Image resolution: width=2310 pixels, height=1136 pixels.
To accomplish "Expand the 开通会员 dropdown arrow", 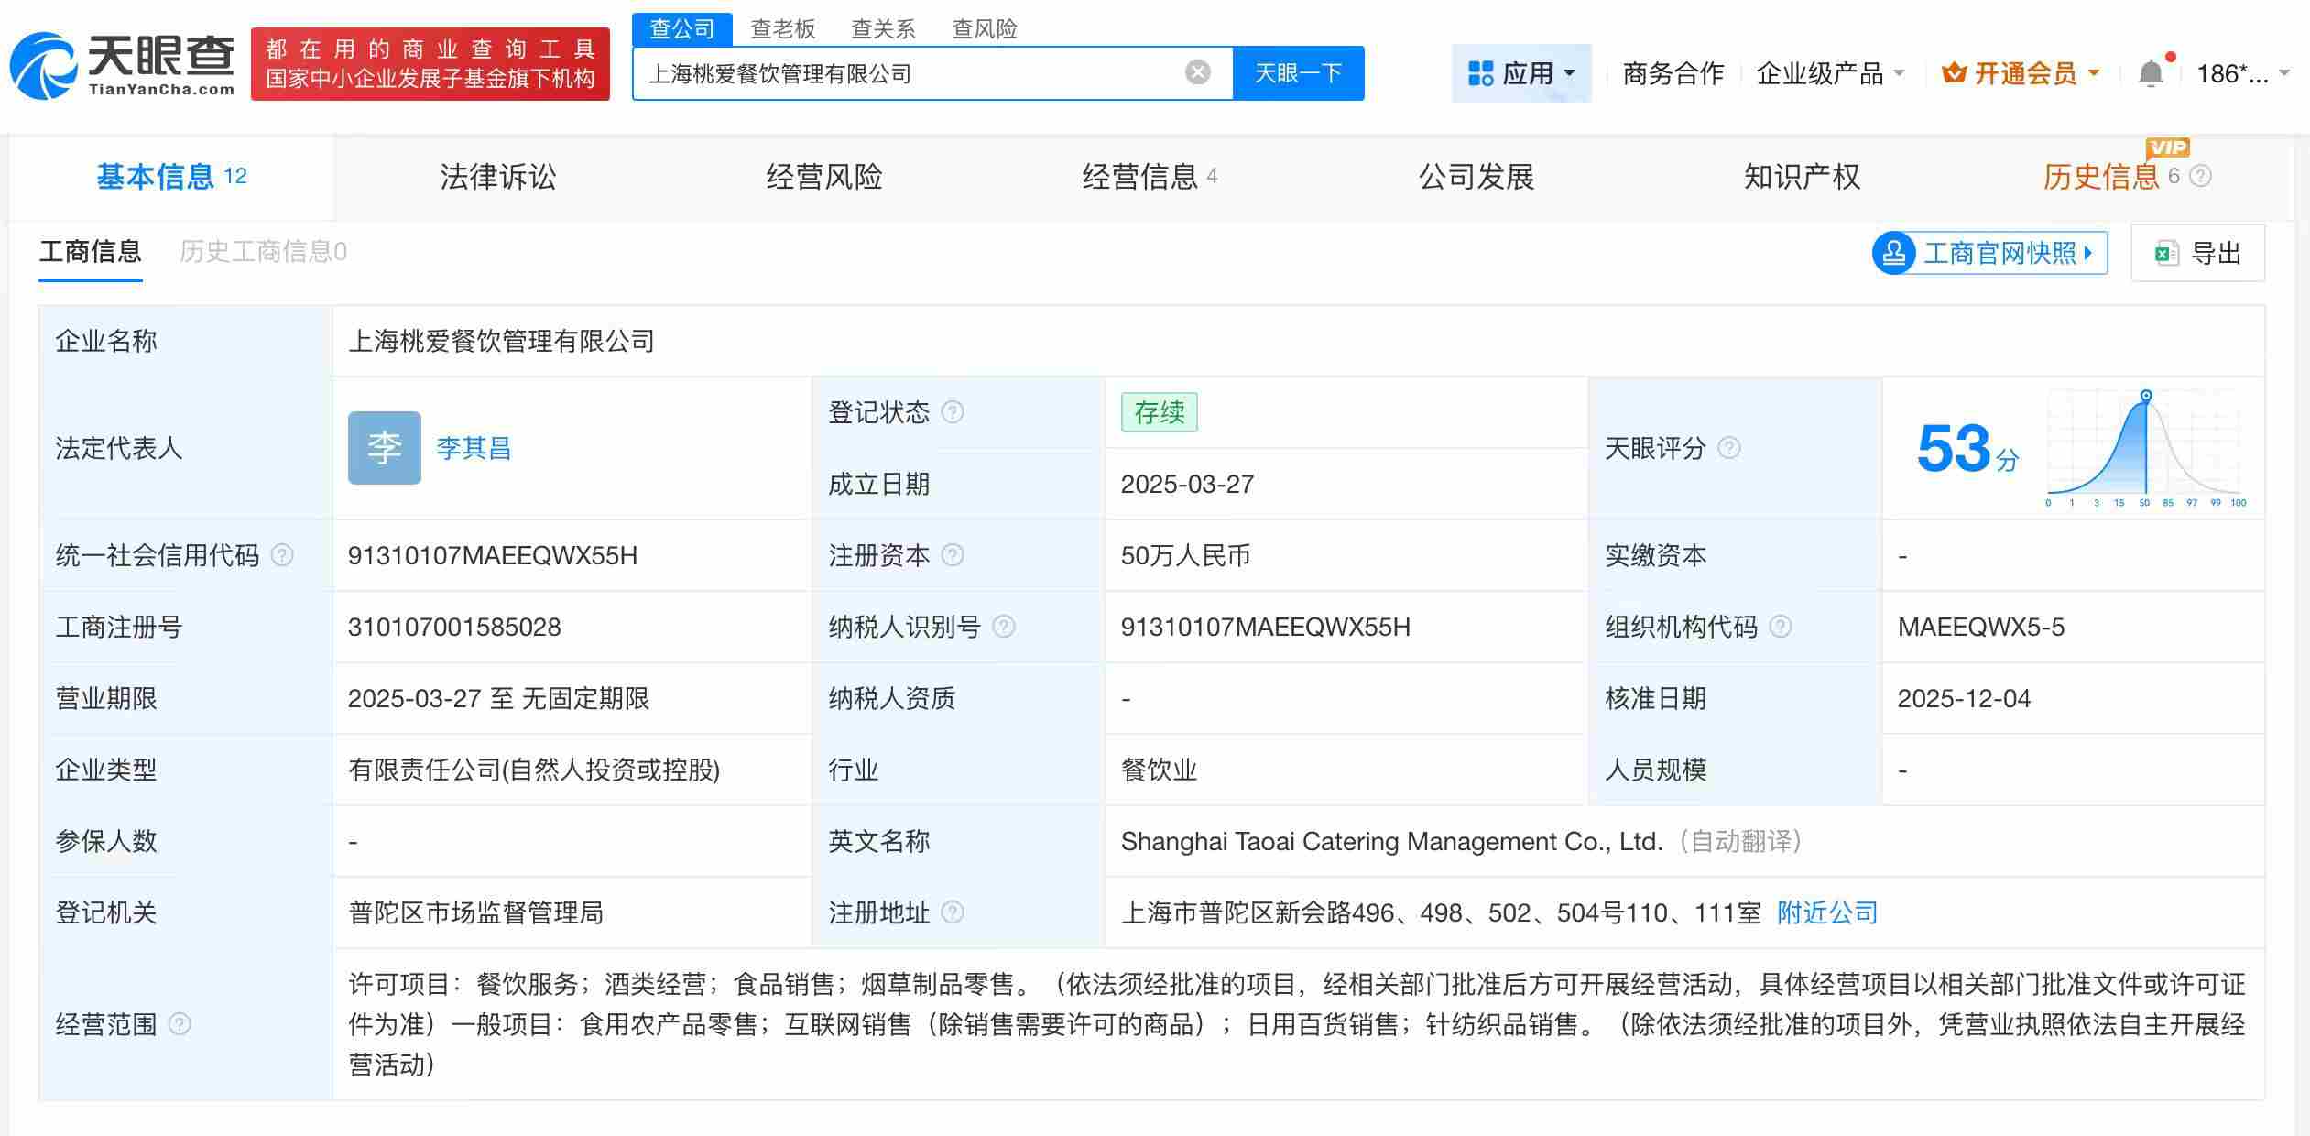I will point(2094,72).
